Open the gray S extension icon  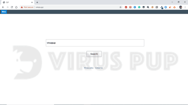click(157, 7)
